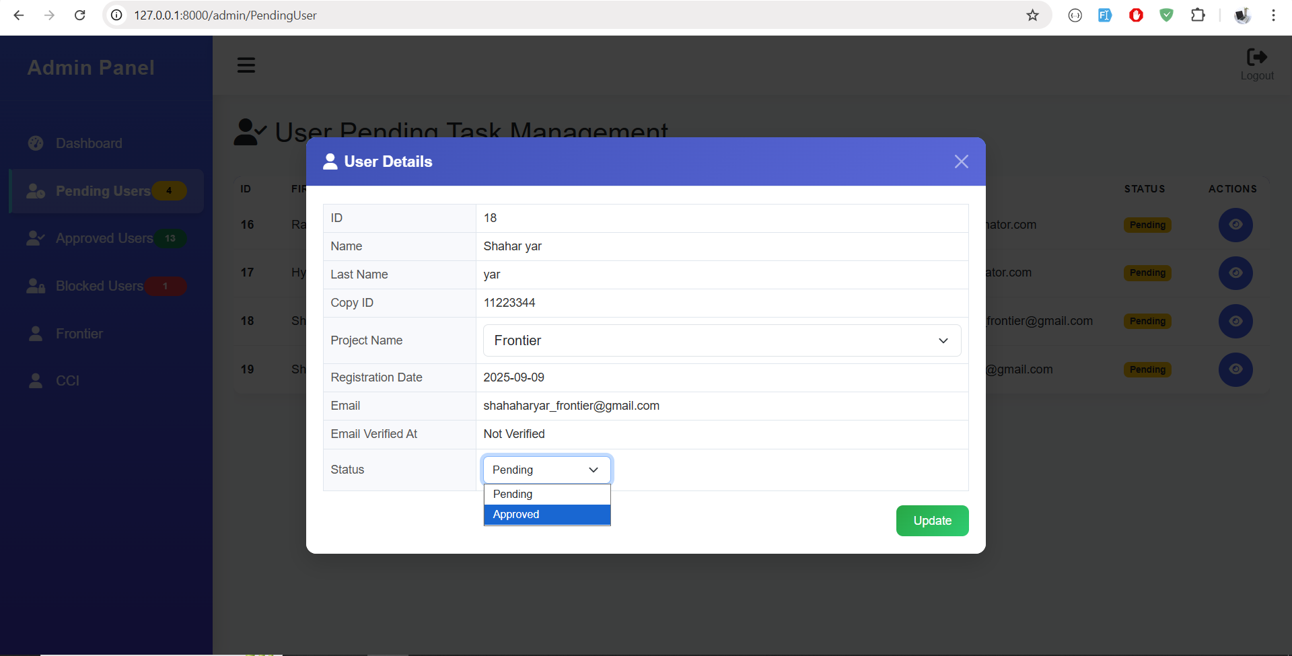Select Pending option in status list
This screenshot has width=1292, height=656.
(546, 495)
